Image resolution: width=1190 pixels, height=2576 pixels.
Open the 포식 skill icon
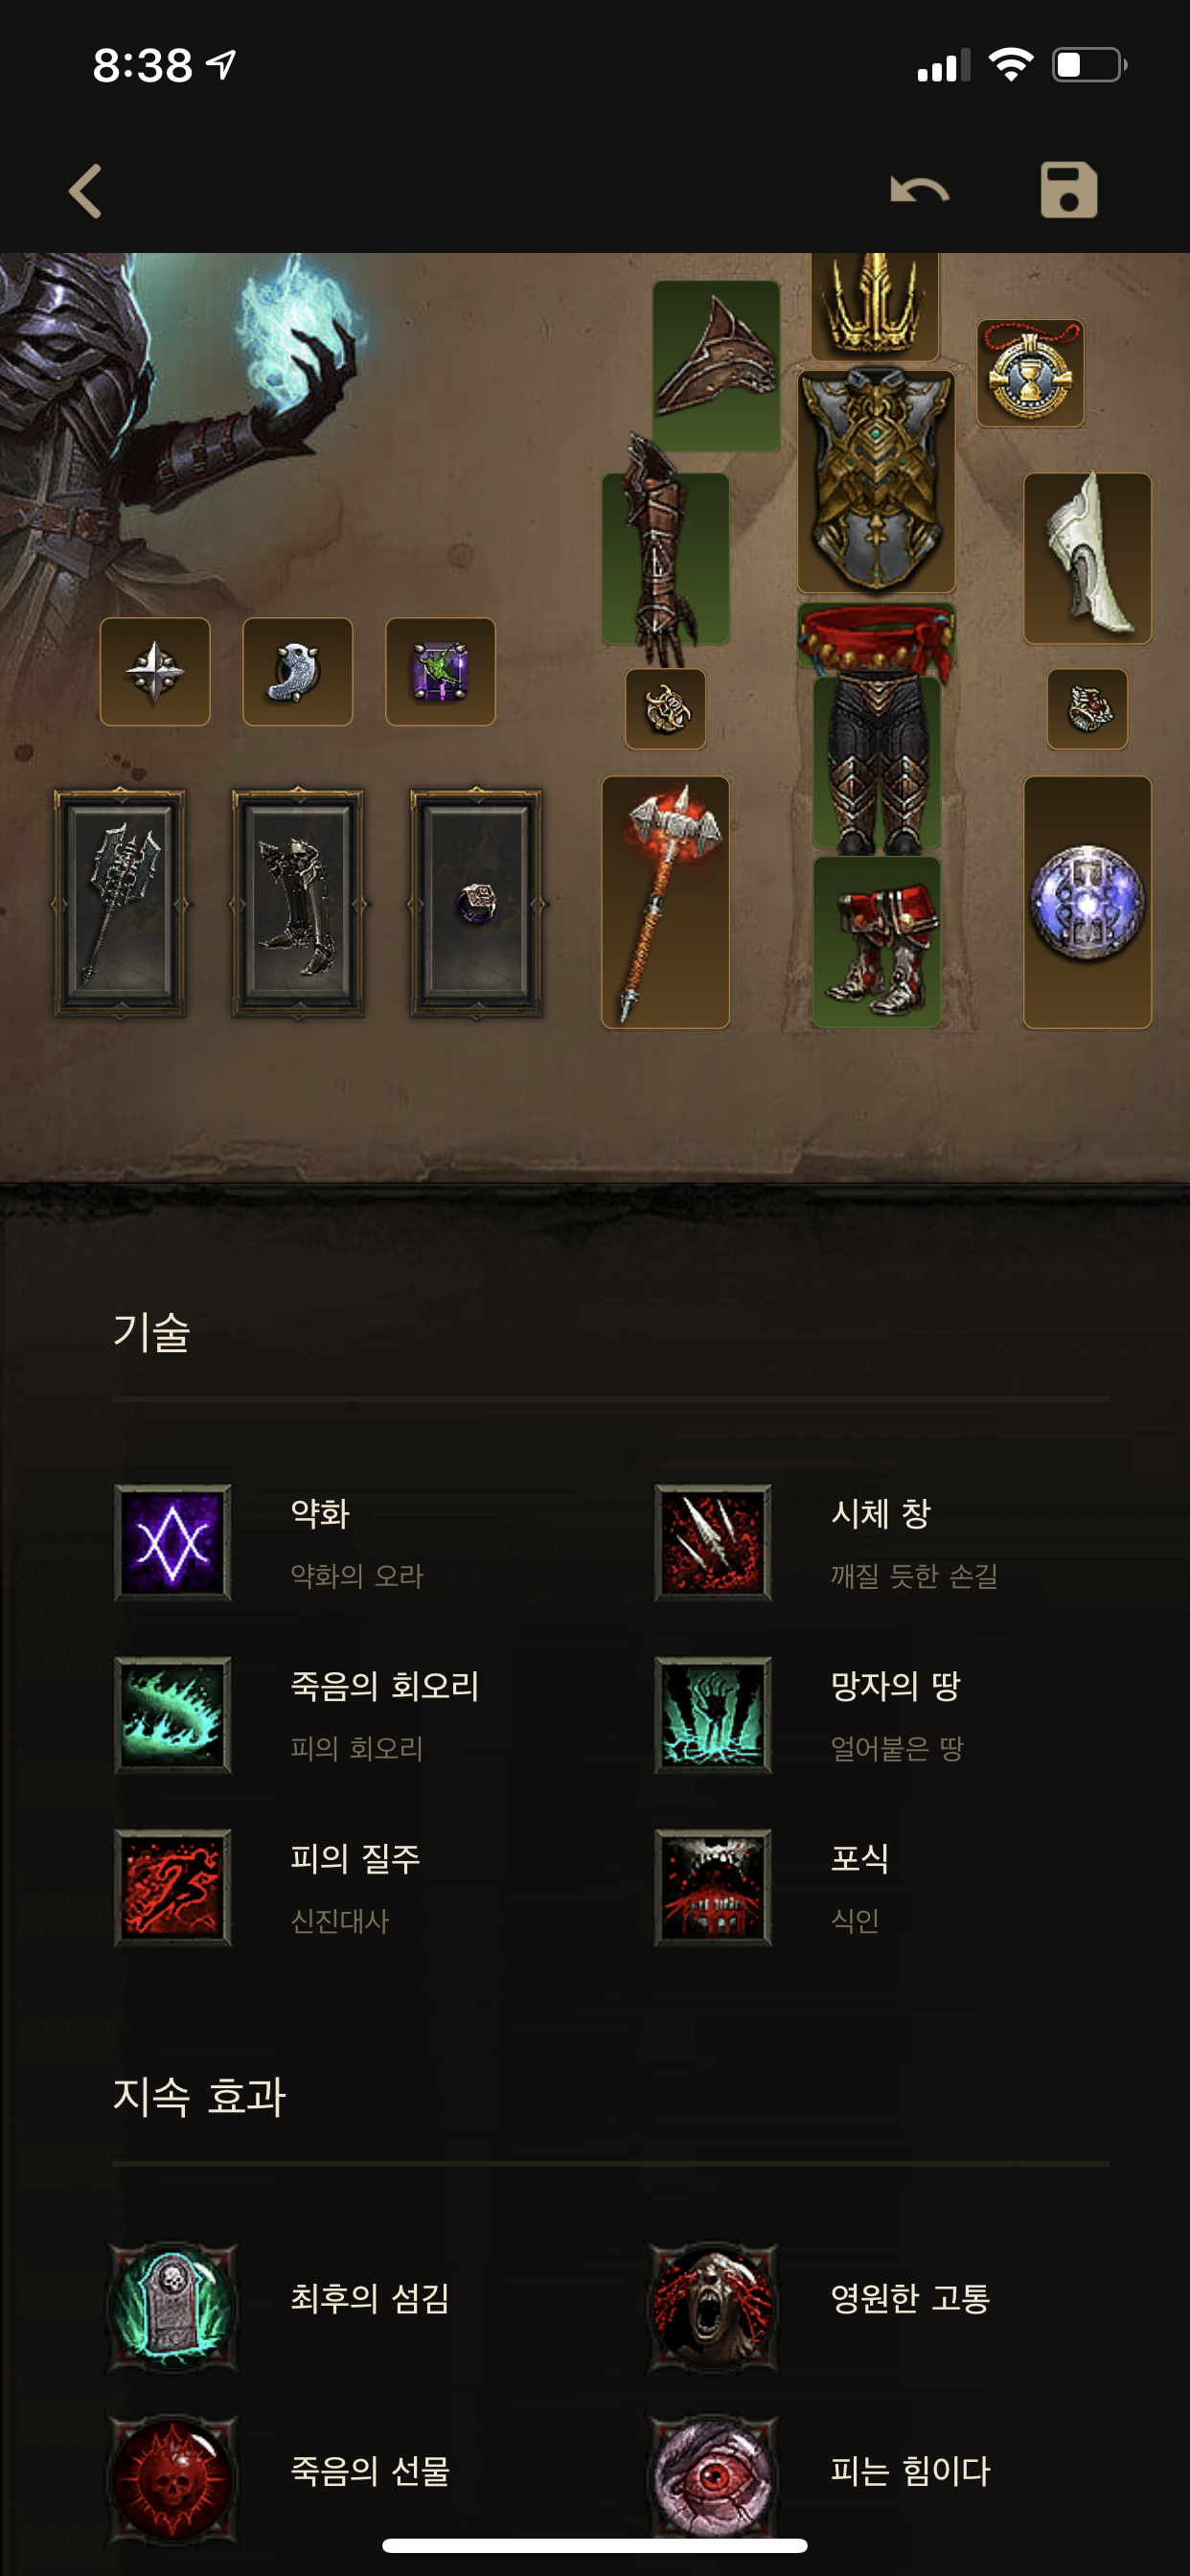click(713, 1888)
